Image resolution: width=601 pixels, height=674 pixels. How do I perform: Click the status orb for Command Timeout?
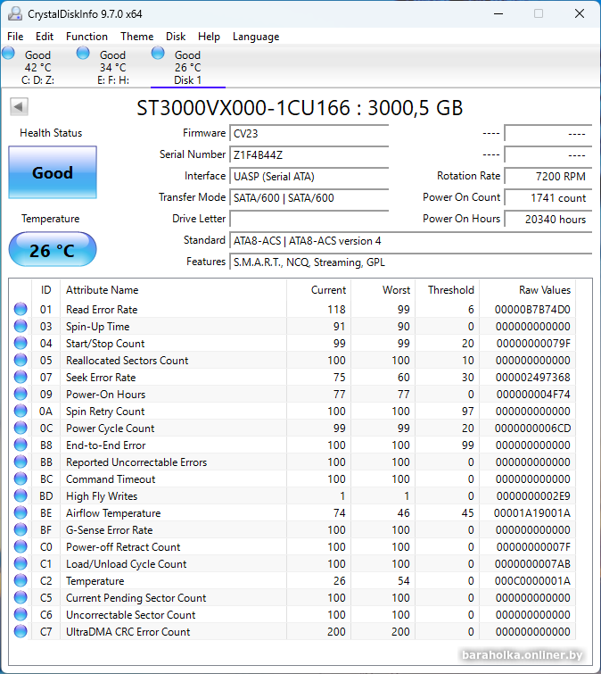(21, 478)
